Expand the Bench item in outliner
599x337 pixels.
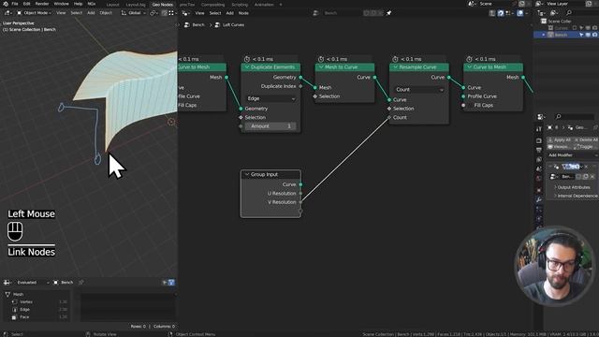[x=544, y=35]
